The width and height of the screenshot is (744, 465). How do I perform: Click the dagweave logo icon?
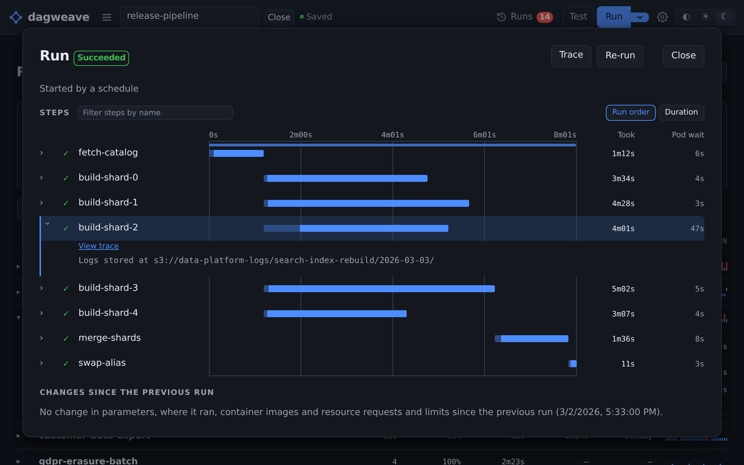pos(16,17)
